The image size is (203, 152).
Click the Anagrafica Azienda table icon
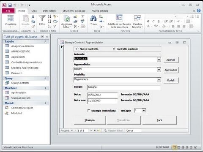[x=7, y=46]
